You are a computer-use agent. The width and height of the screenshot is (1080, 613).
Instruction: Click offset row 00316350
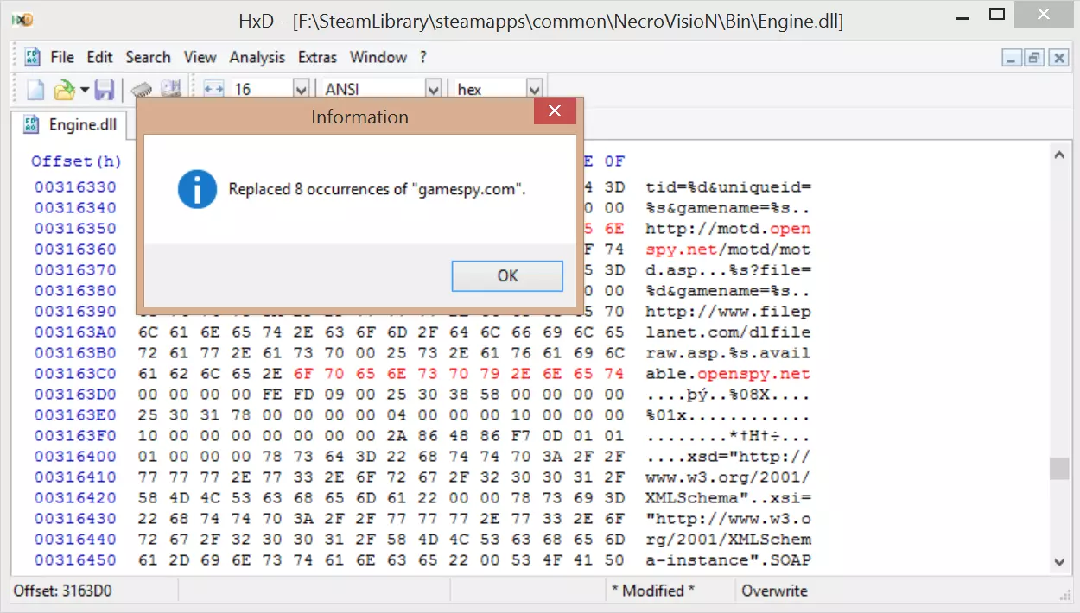coord(75,229)
